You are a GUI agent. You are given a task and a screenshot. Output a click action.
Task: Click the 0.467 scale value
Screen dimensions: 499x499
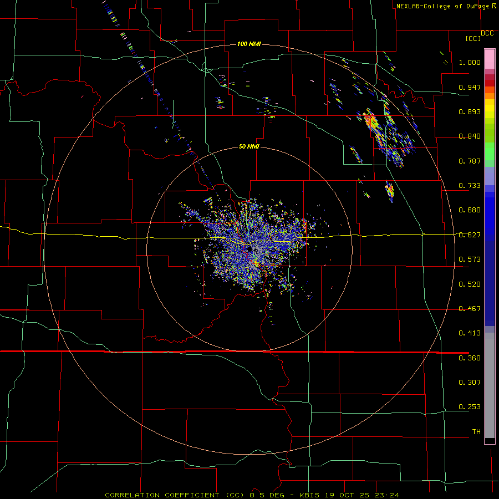[x=470, y=309]
